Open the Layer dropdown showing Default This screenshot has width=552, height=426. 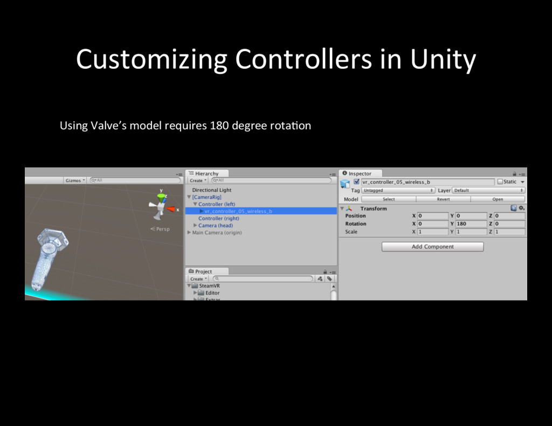click(x=488, y=190)
